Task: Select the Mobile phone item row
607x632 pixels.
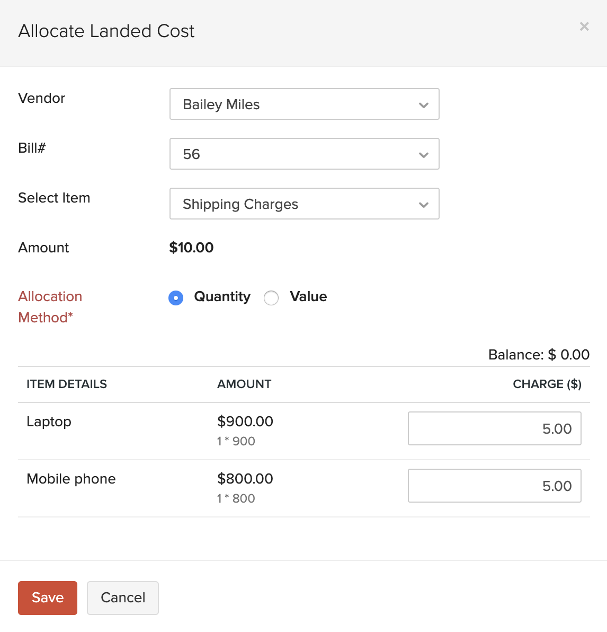Action: [x=71, y=479]
